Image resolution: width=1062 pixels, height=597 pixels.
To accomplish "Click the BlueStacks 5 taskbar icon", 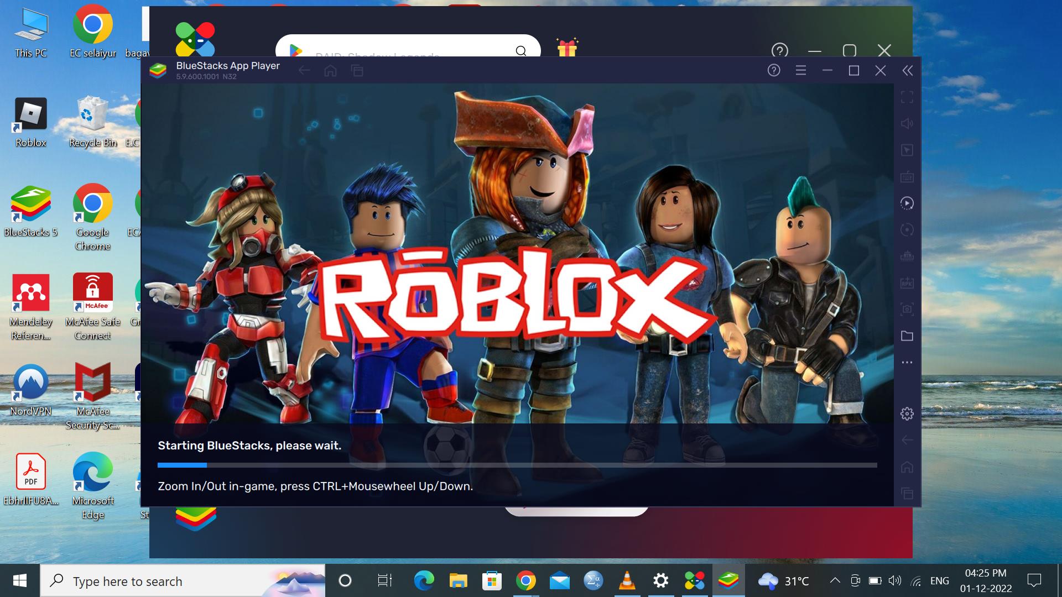I will coord(728,580).
